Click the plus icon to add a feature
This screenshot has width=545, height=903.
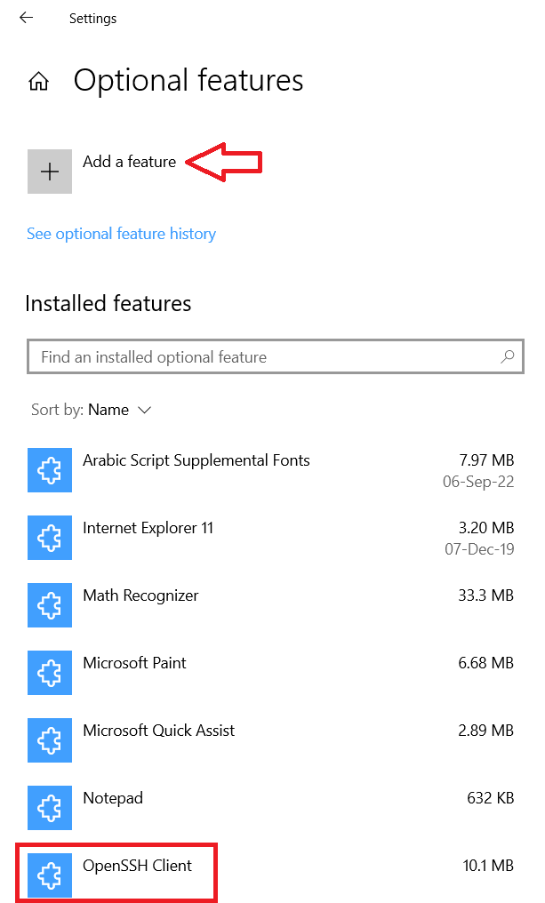[x=50, y=172]
